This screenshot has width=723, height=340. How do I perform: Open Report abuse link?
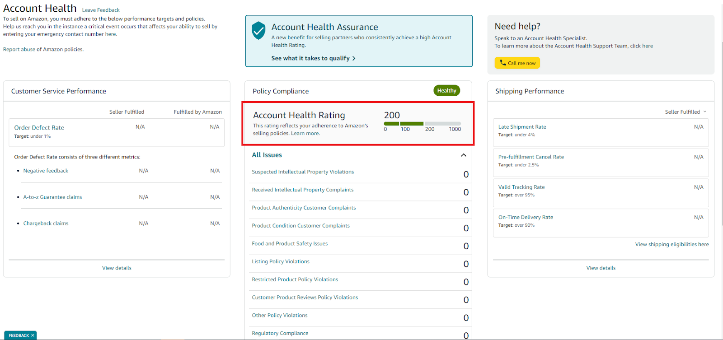pos(19,49)
